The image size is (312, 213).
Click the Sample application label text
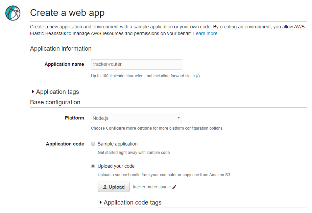(118, 144)
